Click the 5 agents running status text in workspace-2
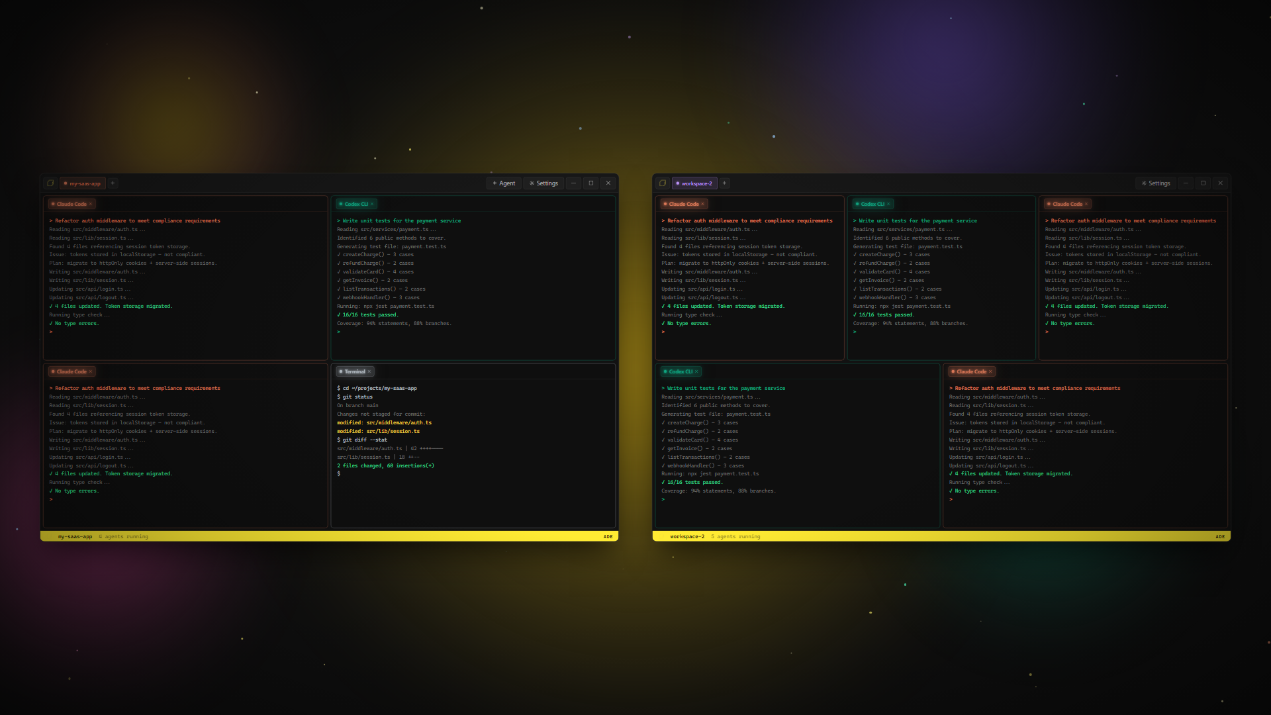 (735, 536)
